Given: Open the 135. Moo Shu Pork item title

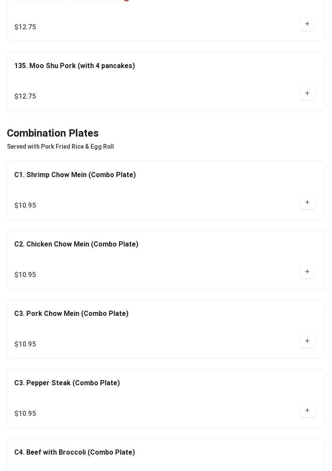Looking at the screenshot, I should (x=75, y=66).
